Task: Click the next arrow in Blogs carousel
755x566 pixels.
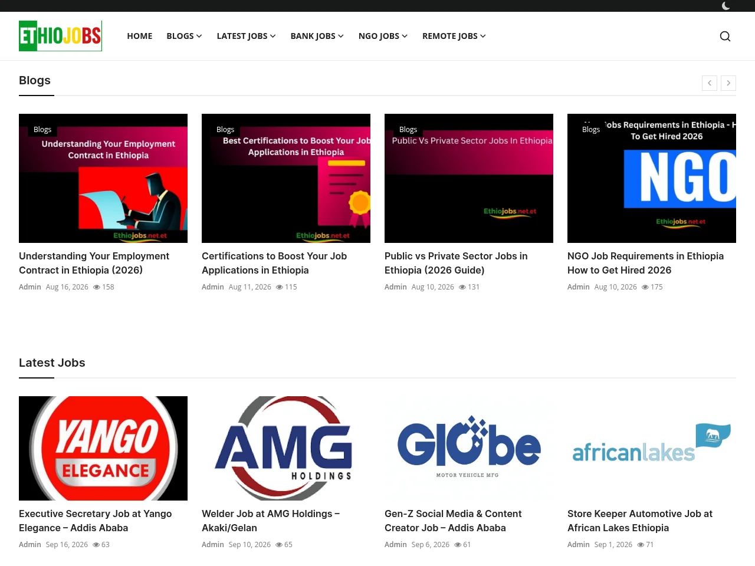Action: pos(728,83)
